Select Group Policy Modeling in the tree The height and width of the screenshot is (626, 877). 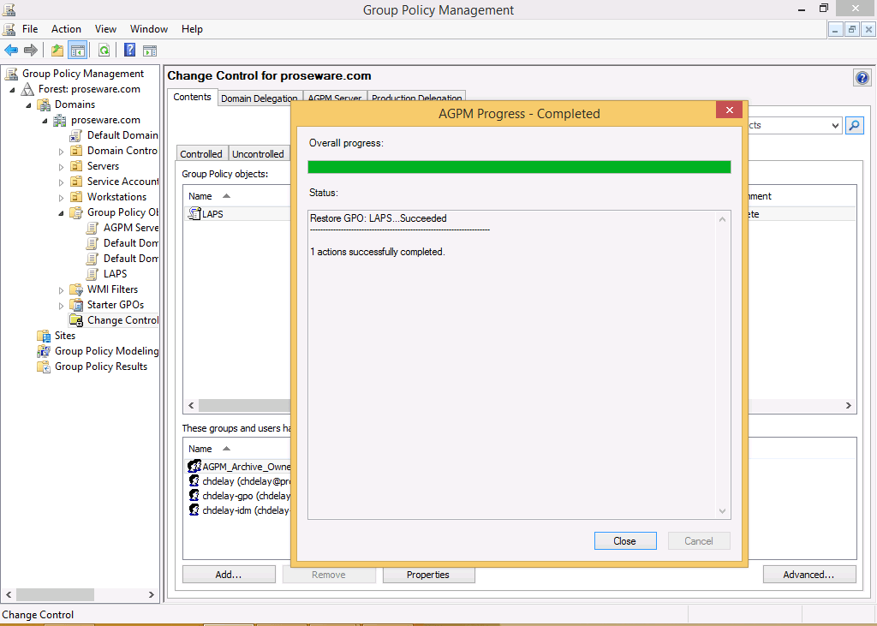(x=106, y=351)
